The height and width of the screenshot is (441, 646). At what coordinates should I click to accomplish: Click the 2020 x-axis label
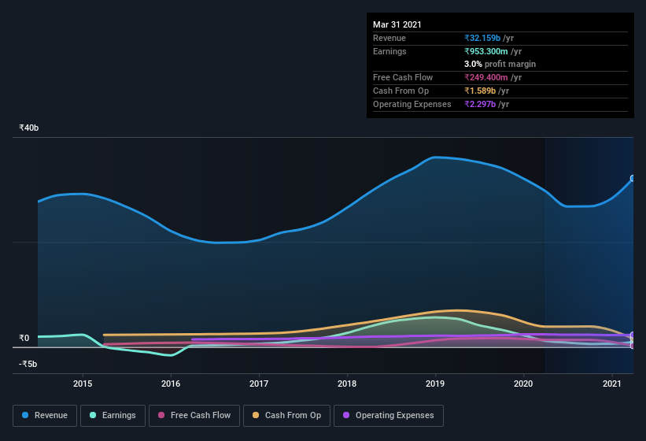click(523, 384)
